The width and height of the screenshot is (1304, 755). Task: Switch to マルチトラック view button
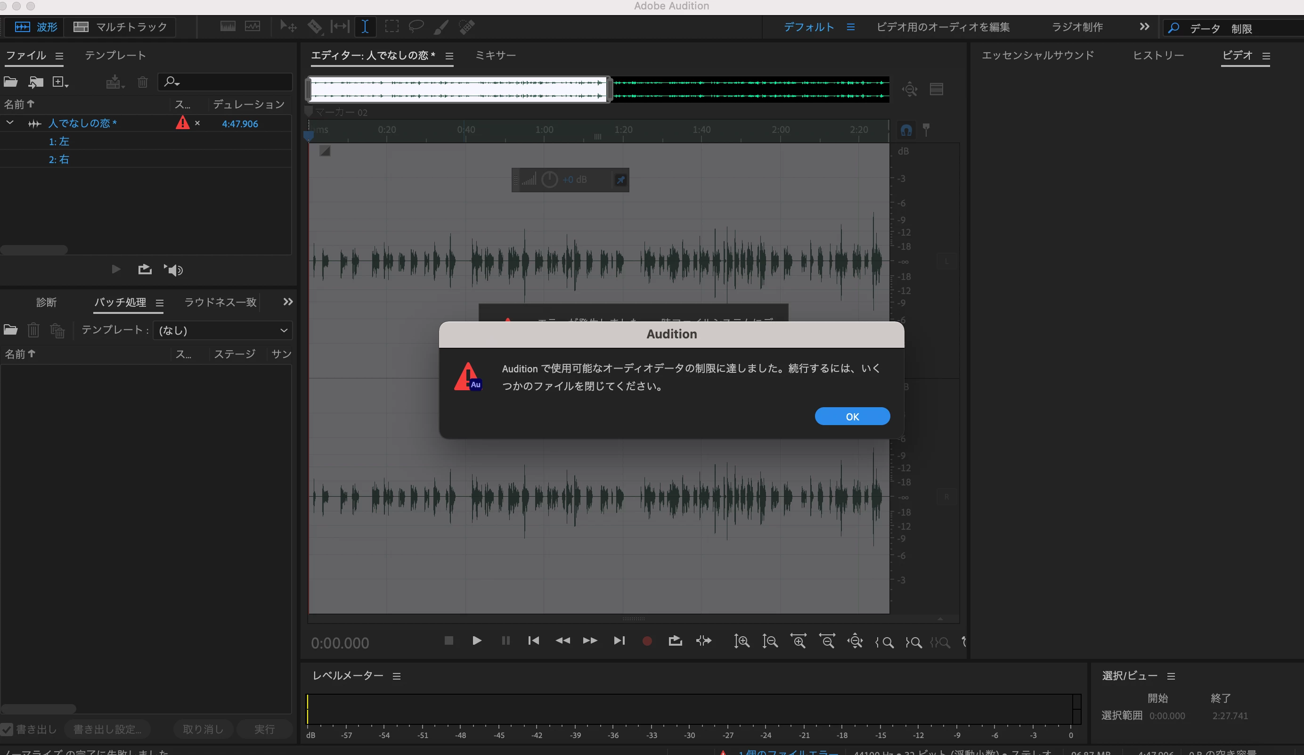121,27
